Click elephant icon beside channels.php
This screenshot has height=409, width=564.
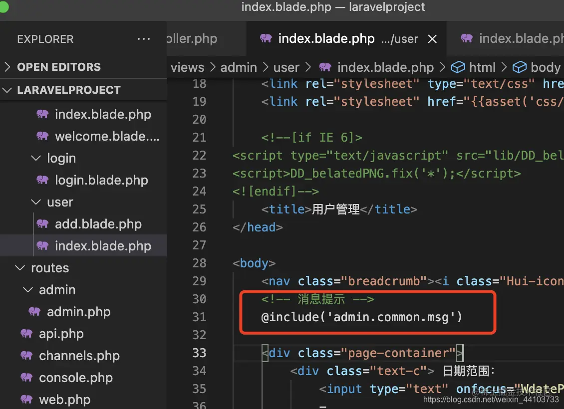[26, 355]
